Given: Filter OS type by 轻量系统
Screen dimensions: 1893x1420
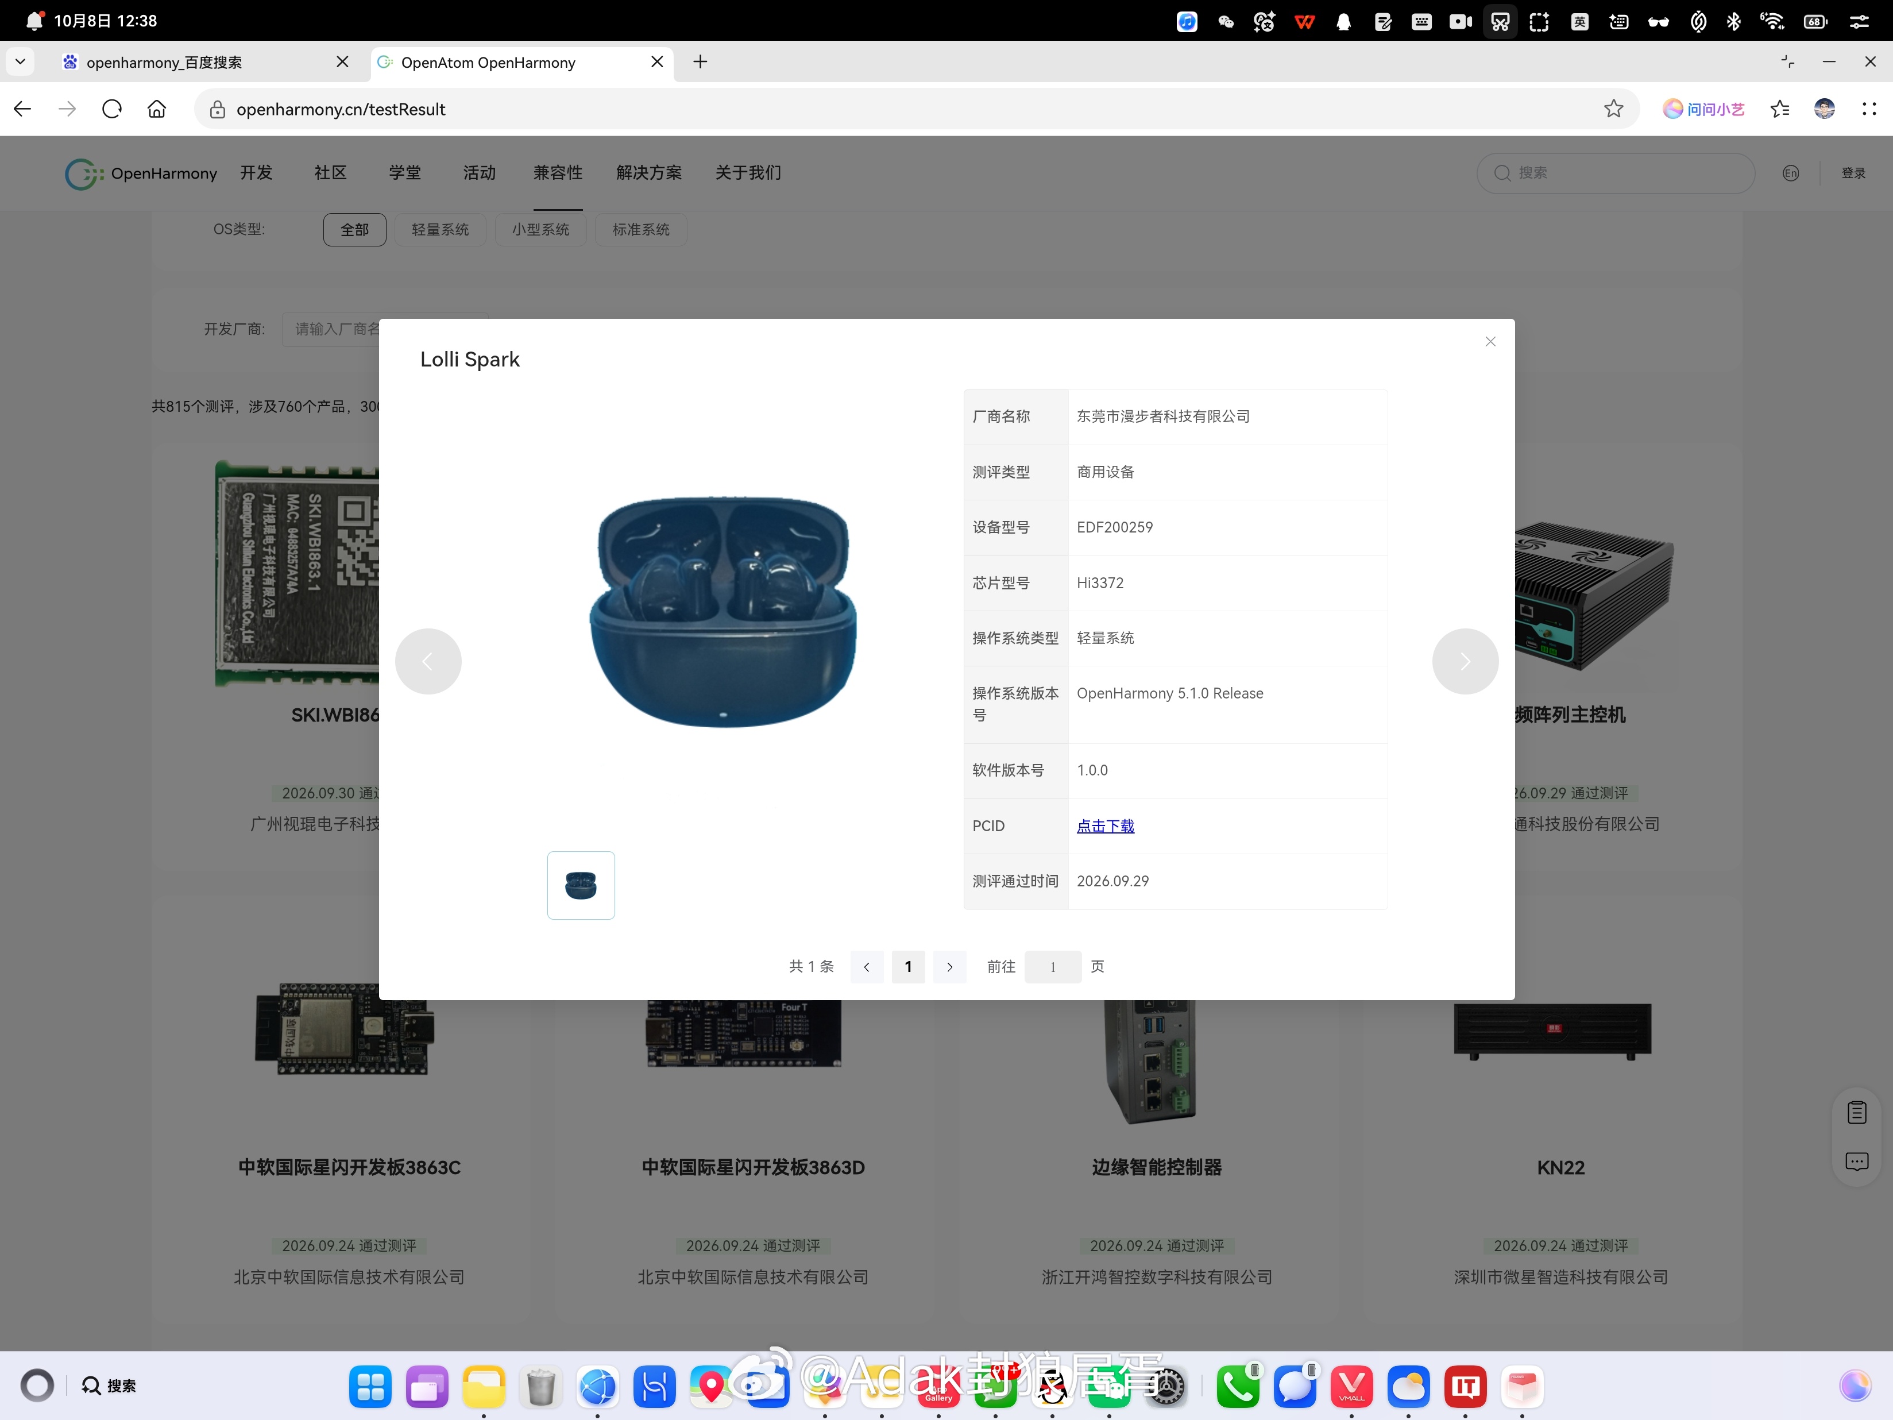Looking at the screenshot, I should [x=440, y=229].
